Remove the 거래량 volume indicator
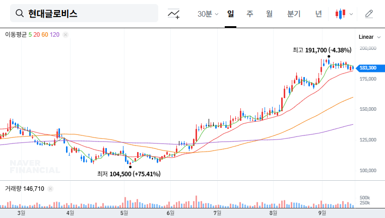The image size is (385, 218). coord(50,189)
